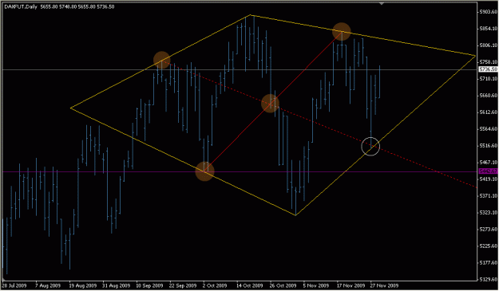Click the 5467.10 price axis label
499x291 pixels.
click(489, 163)
